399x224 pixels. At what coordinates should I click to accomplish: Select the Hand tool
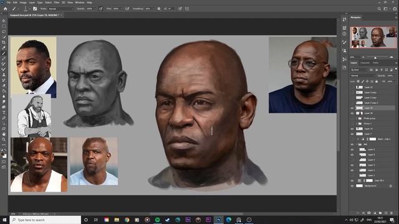(x=4, y=134)
